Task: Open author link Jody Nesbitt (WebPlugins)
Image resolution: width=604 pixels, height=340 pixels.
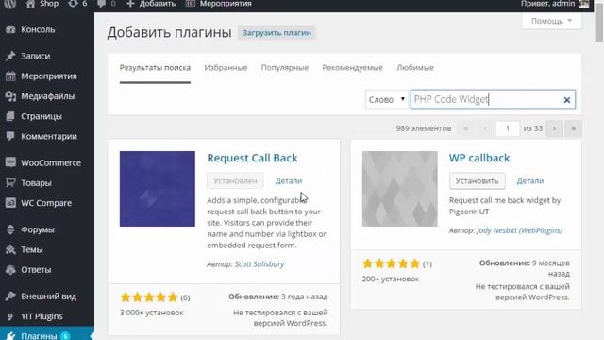Action: 519,230
